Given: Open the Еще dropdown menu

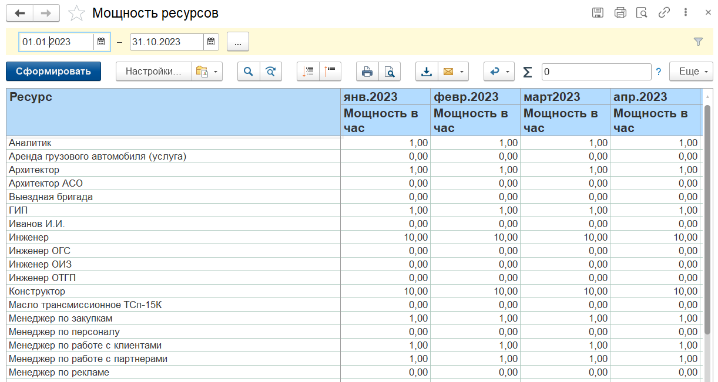Looking at the screenshot, I should click(x=692, y=72).
